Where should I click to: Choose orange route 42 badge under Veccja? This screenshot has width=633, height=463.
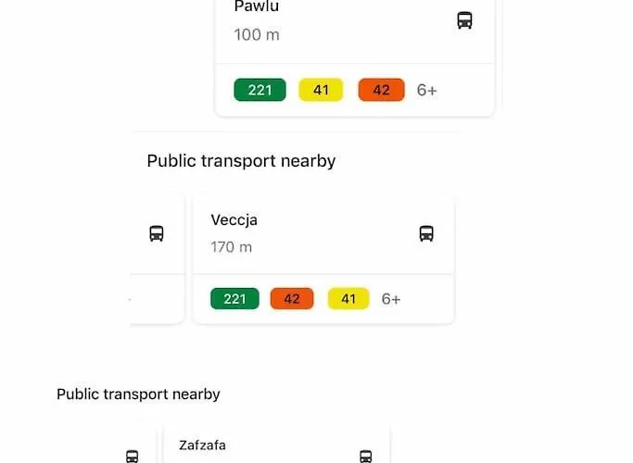point(292,299)
